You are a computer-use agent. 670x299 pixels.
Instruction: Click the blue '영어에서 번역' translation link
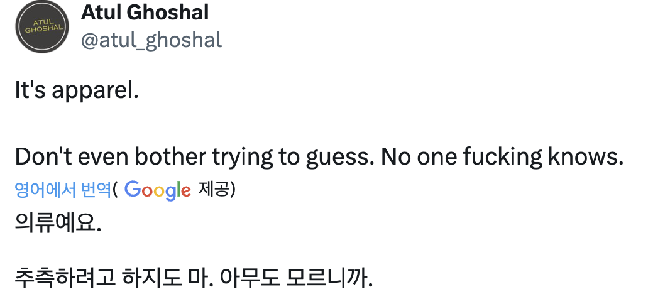tap(63, 189)
